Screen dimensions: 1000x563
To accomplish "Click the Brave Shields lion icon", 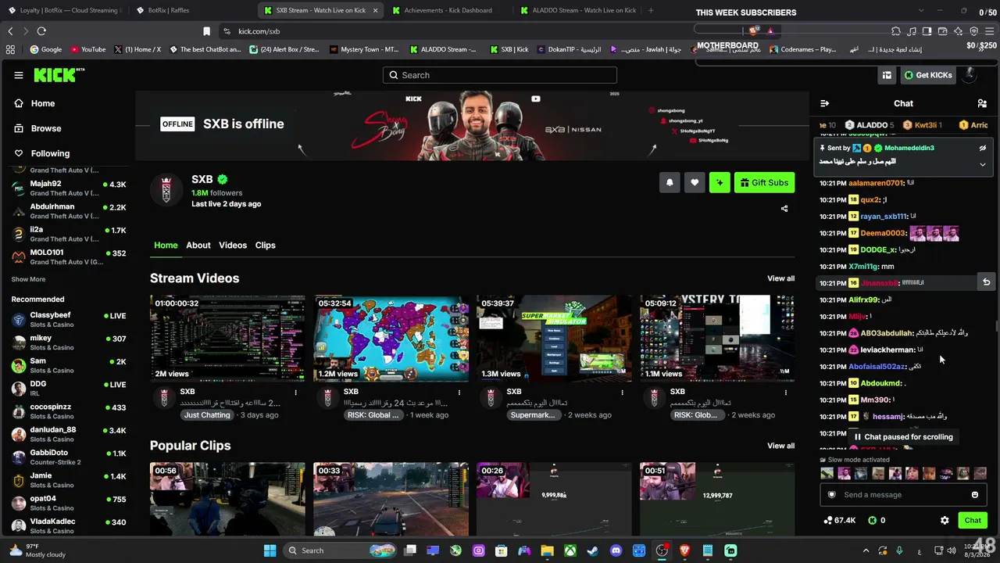I will [754, 31].
